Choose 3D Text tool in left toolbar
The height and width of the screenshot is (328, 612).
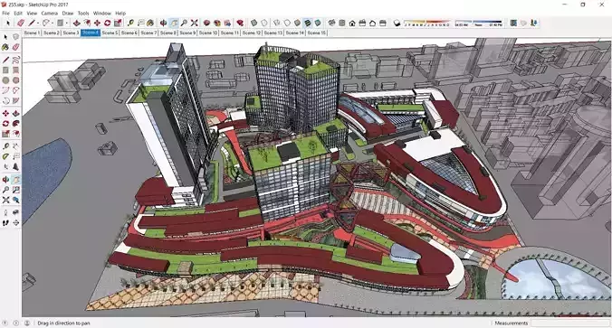coord(15,167)
